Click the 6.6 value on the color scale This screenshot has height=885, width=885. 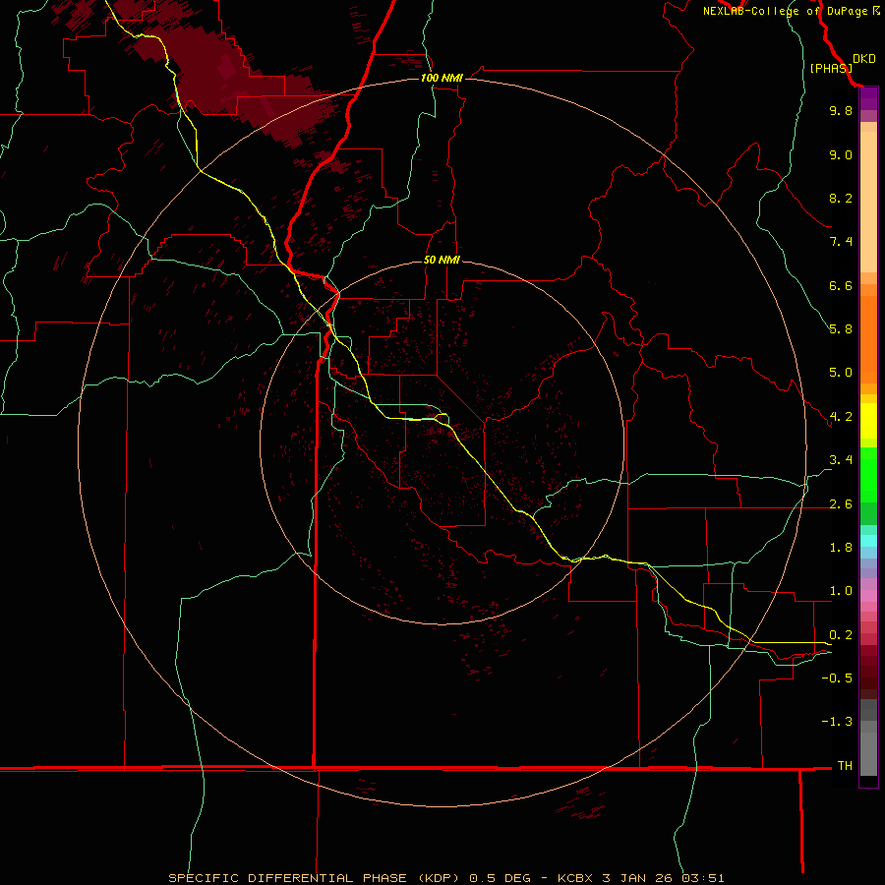point(841,285)
